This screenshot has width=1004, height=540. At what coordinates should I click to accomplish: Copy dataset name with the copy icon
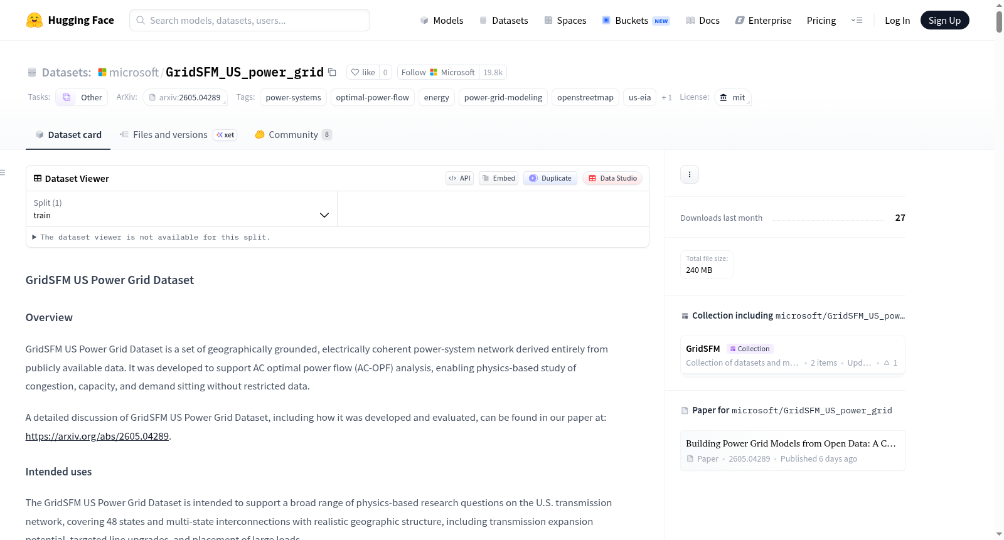[x=333, y=73]
